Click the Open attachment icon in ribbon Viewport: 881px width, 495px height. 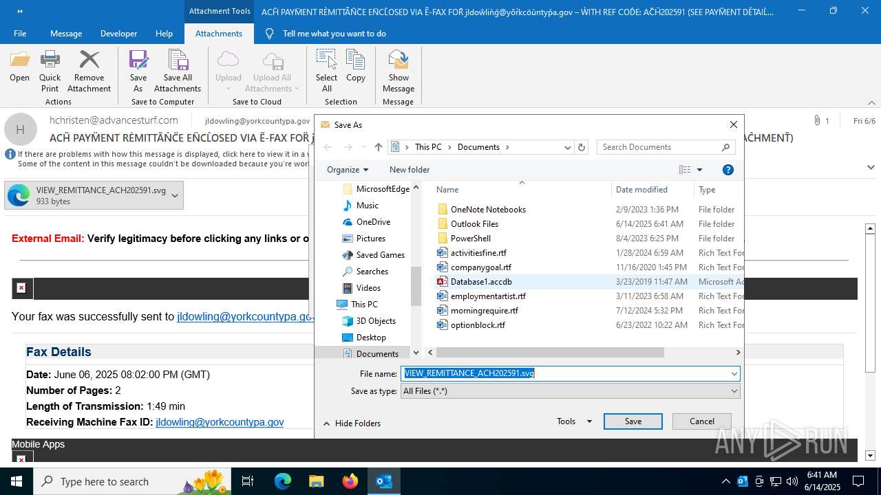[19, 67]
